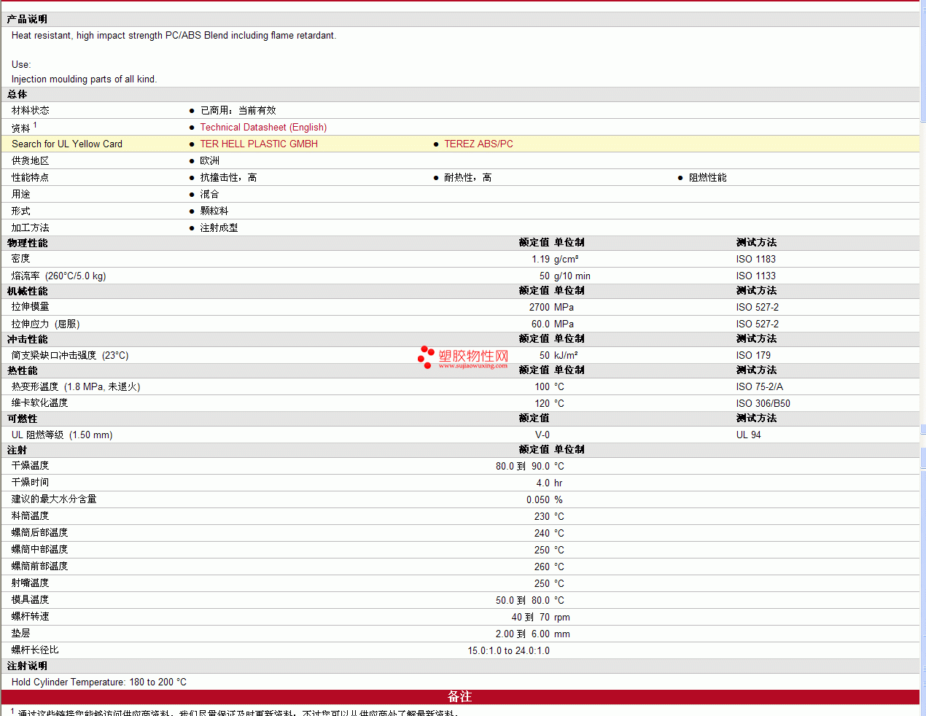This screenshot has height=716, width=926.
Task: Open Technical Datasheet (English) link
Action: click(x=263, y=128)
